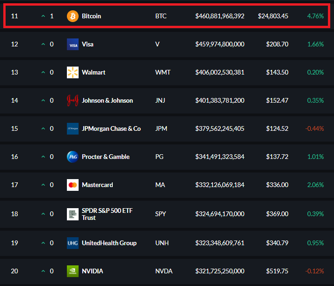Image resolution: width=334 pixels, height=286 pixels.
Task: Click the rank change arrow for Visa
Action: point(43,44)
